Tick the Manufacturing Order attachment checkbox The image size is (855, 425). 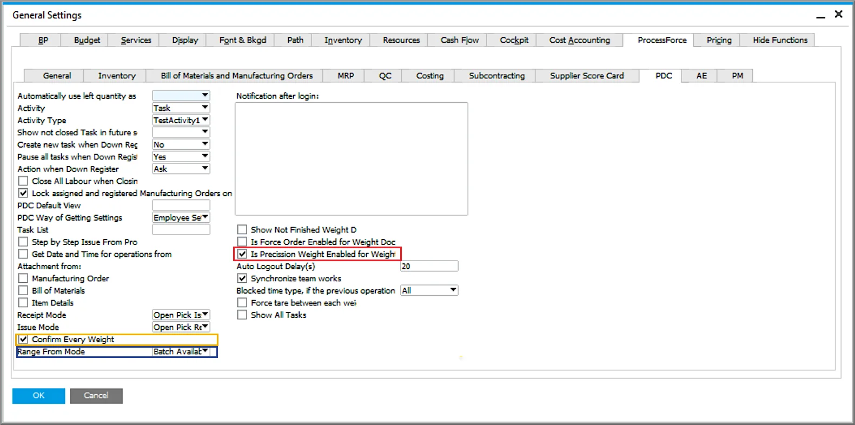[x=23, y=278]
